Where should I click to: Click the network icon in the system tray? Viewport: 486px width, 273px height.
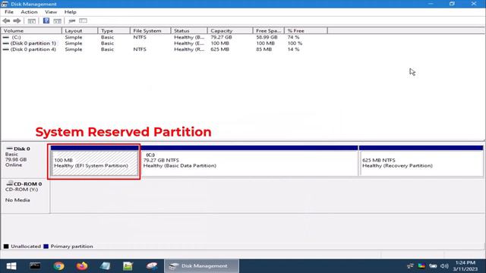pyautogui.click(x=410, y=266)
